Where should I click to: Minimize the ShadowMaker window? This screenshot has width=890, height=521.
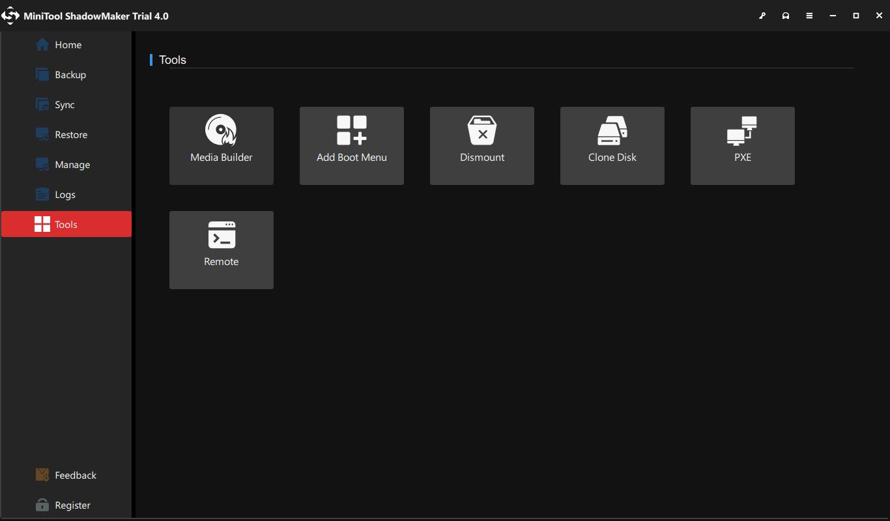pyautogui.click(x=833, y=16)
